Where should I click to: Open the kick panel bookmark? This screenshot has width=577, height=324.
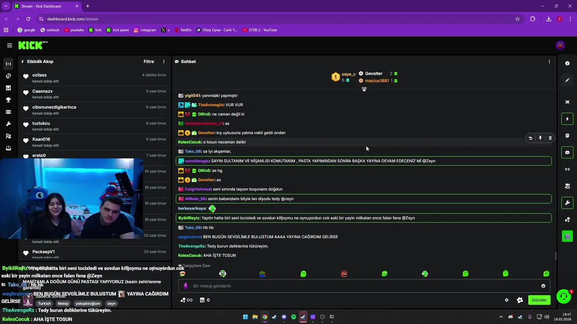tap(118, 30)
